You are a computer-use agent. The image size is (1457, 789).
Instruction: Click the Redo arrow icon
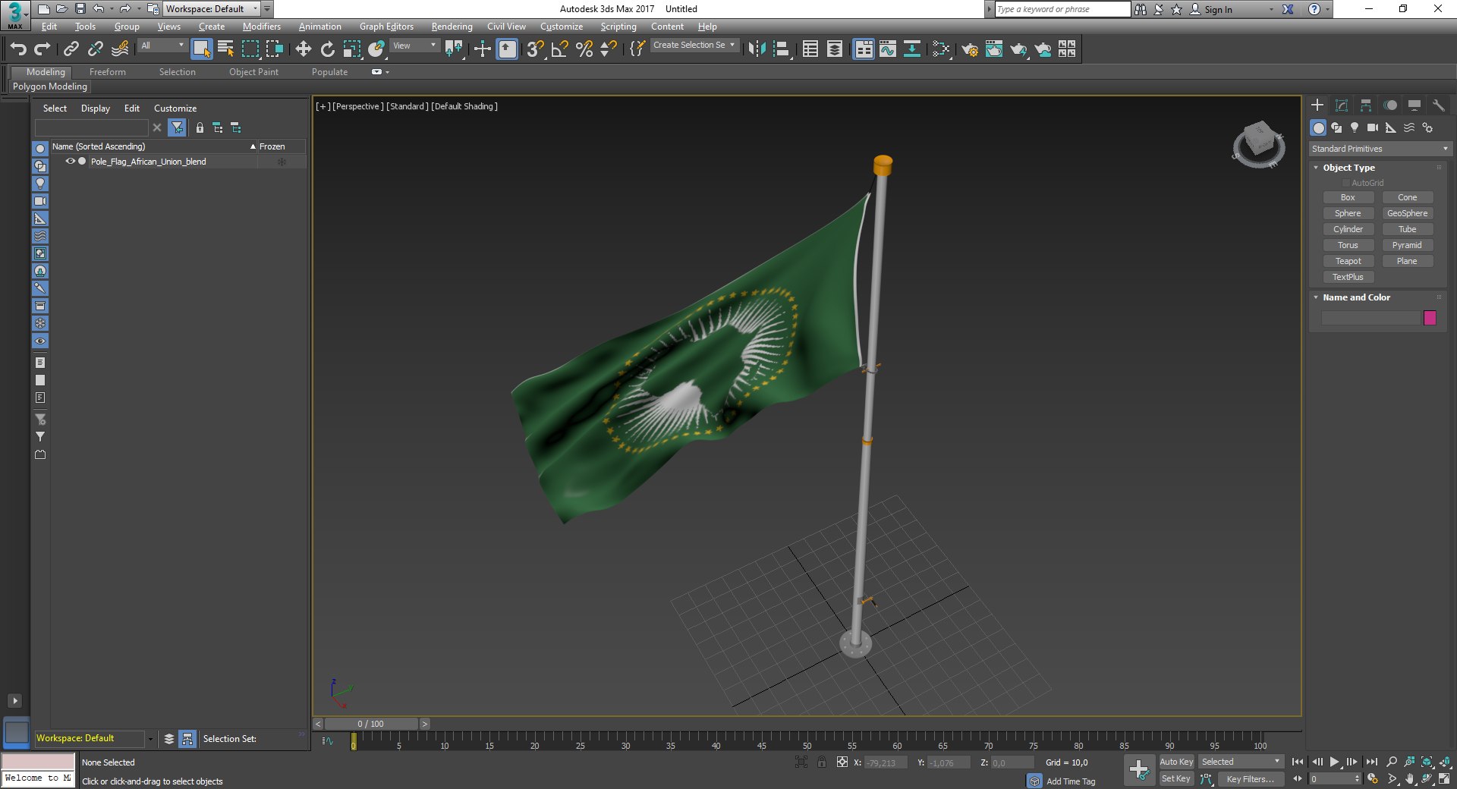point(42,49)
